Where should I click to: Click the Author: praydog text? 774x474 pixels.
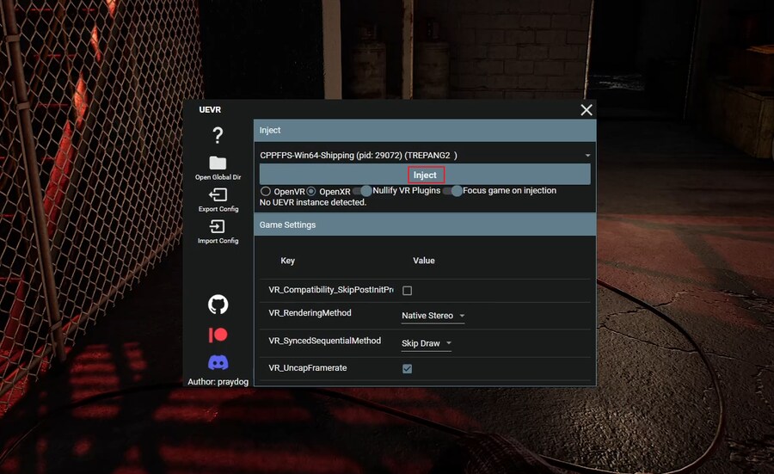[x=218, y=382]
